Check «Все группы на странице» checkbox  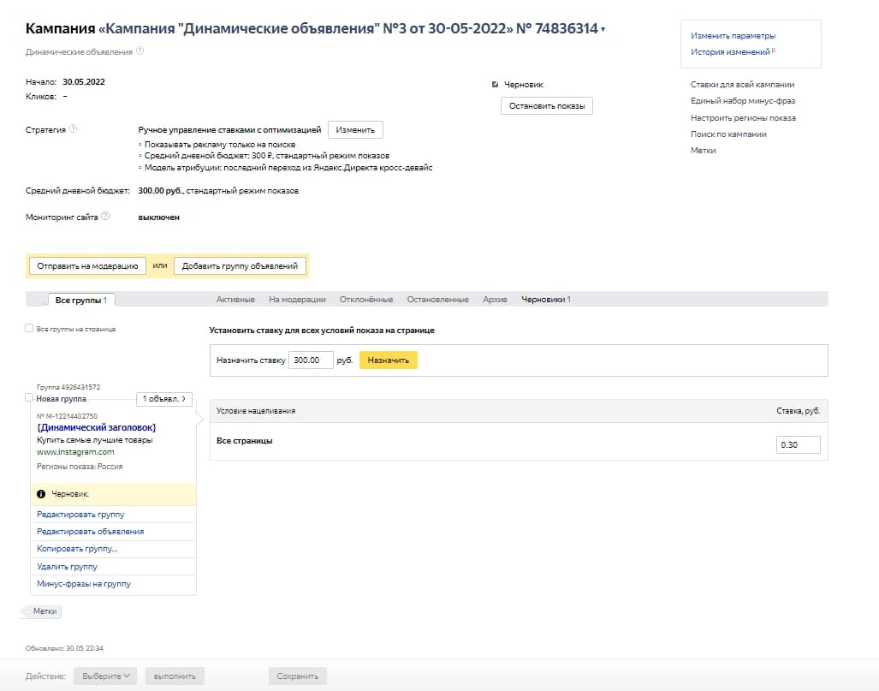(27, 327)
